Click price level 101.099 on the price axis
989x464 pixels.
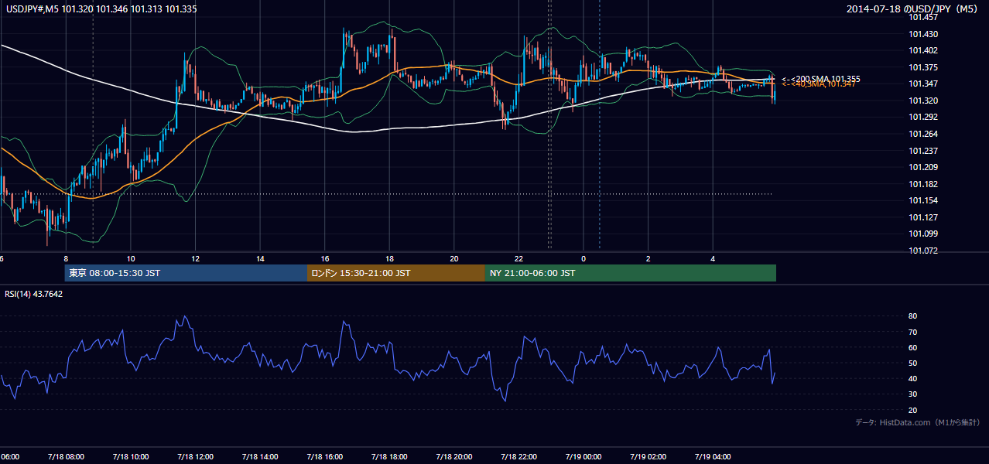coord(922,234)
